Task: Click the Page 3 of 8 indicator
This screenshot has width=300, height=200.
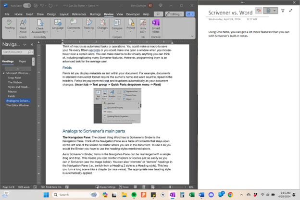Action: click(9, 187)
